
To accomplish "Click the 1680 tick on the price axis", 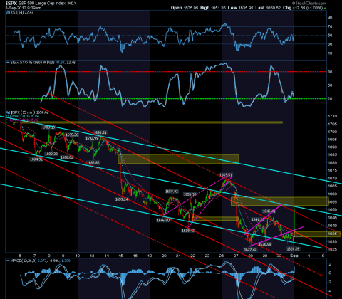I will tap(333, 163).
